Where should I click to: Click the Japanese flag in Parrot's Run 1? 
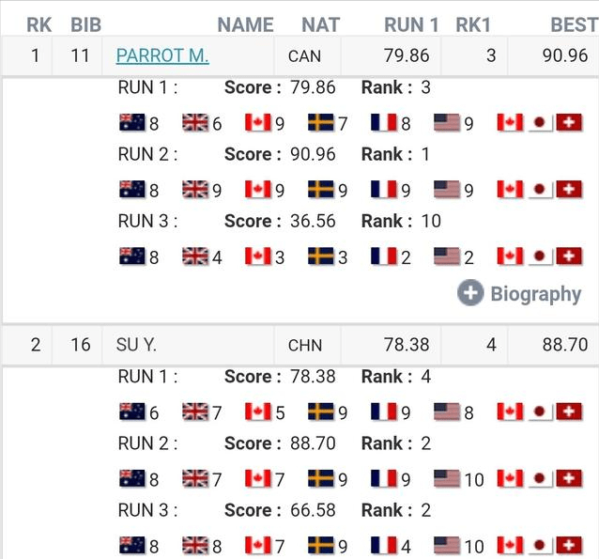[x=540, y=123]
